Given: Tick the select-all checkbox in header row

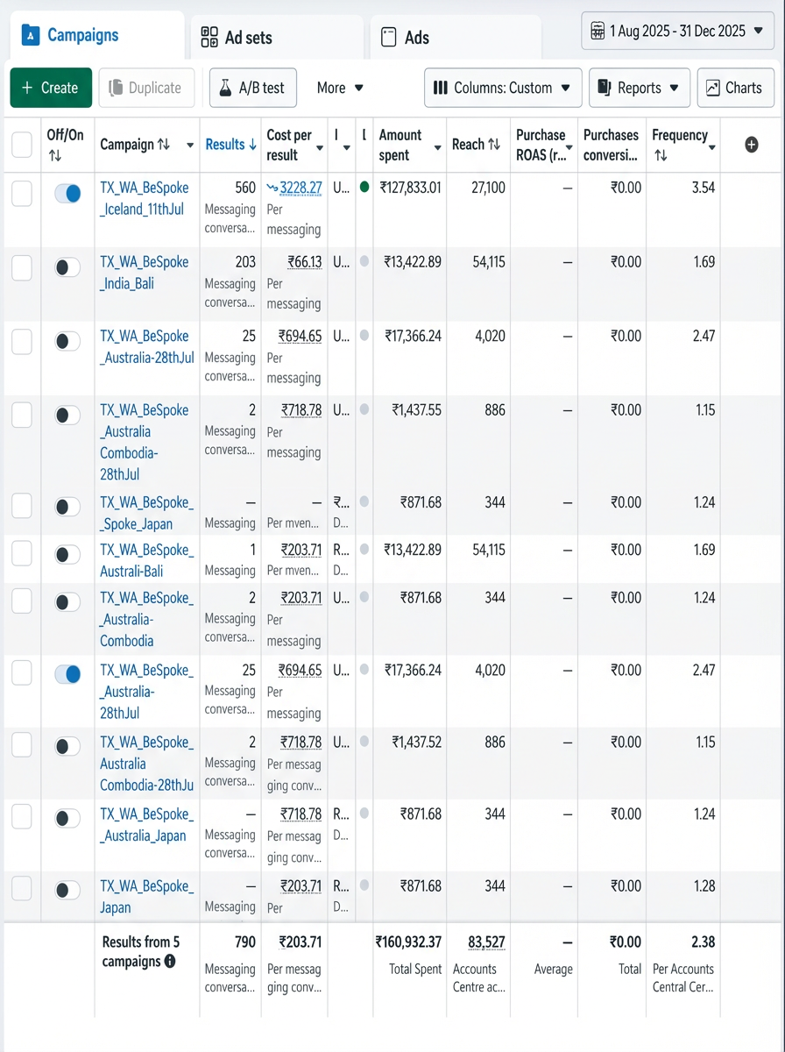Looking at the screenshot, I should (x=22, y=145).
